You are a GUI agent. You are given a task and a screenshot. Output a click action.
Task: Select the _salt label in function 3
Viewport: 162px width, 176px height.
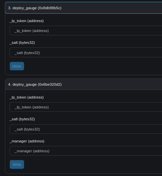coord(22,43)
